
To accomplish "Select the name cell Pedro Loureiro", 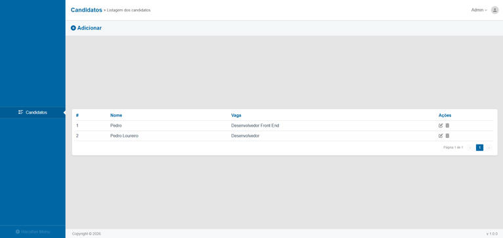I will point(124,136).
